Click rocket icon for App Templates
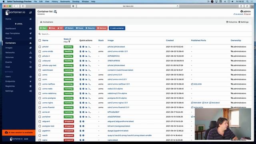Screen dimensions: 256x144 [30, 33]
